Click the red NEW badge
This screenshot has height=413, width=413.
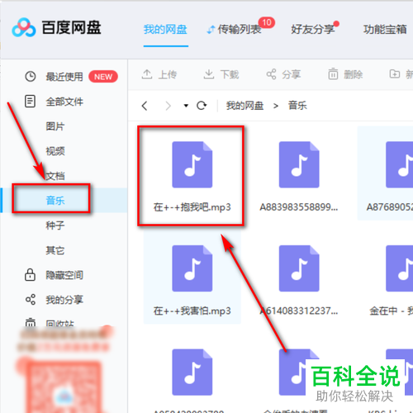tap(103, 77)
